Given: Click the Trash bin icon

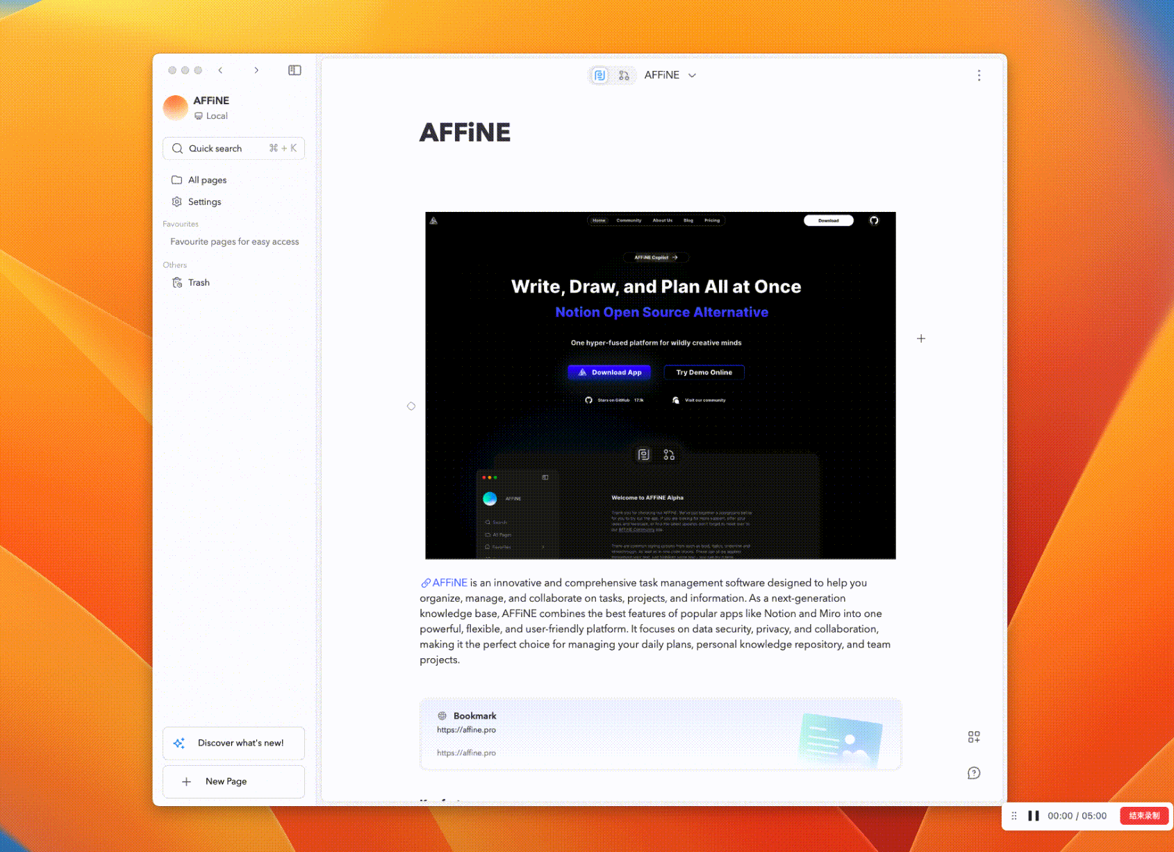Looking at the screenshot, I should (177, 282).
